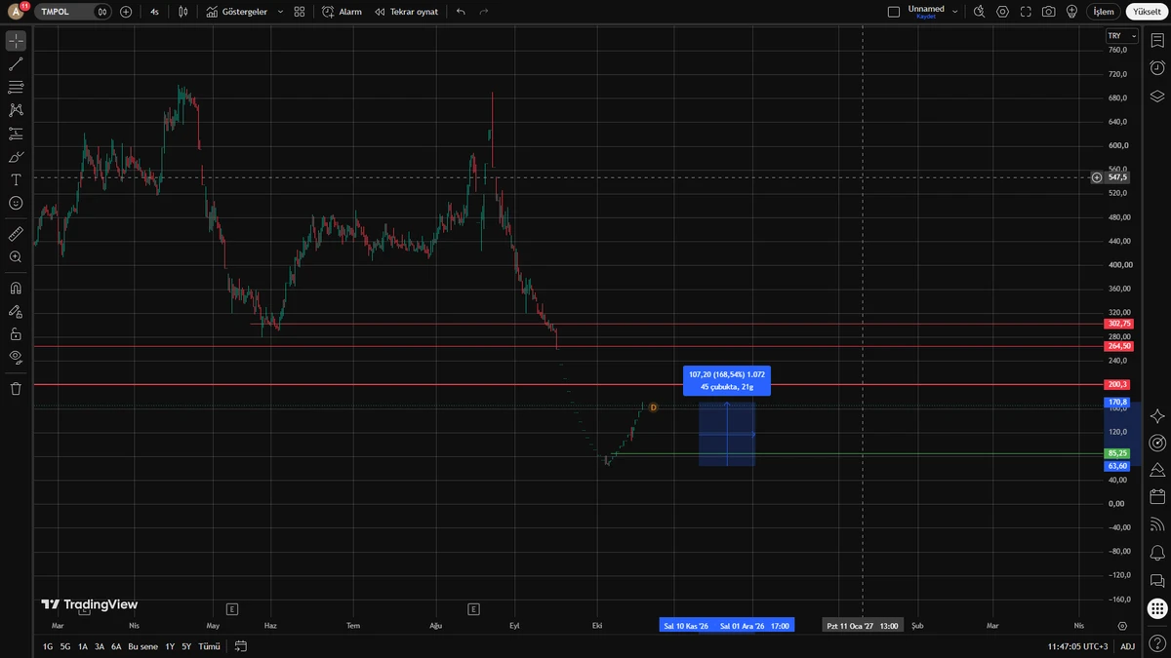Open chart settings hexagon gear icon

point(1003,12)
